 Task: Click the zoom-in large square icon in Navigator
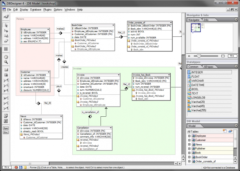tap(223, 56)
